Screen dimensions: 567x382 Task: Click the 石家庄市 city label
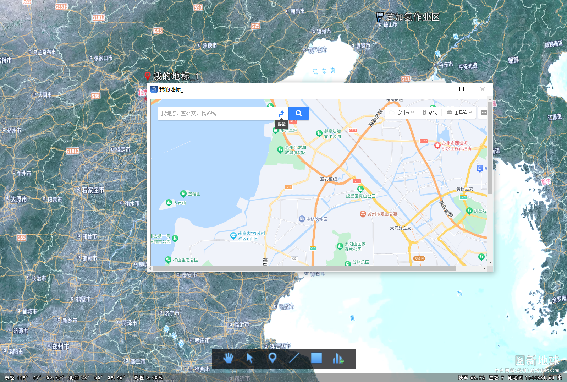pyautogui.click(x=93, y=190)
